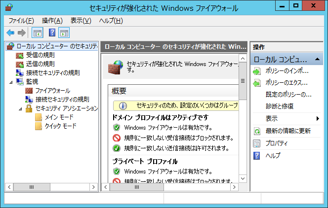
Task: Click the vertical scrollbar up arrow in center pane
Action: pos(243,59)
